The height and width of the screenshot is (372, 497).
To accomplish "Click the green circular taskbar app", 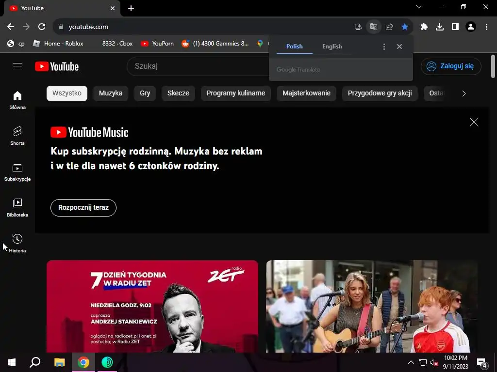I will [107, 362].
